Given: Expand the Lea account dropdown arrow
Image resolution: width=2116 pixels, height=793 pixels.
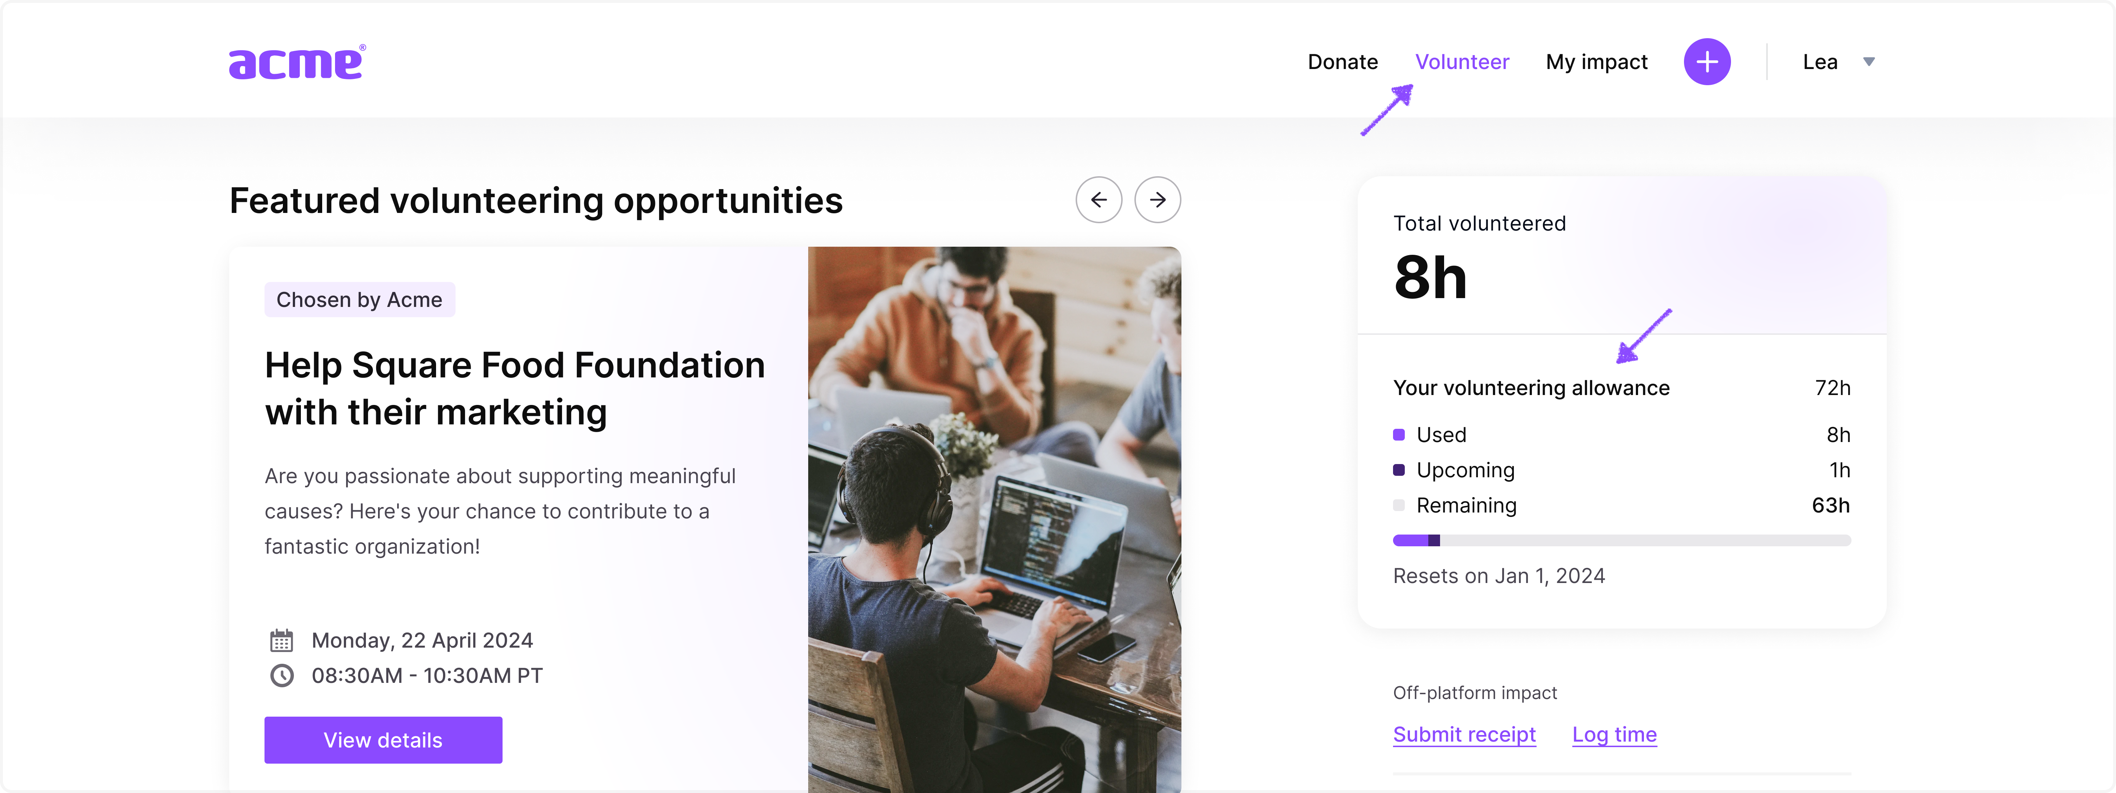Looking at the screenshot, I should [x=1868, y=62].
